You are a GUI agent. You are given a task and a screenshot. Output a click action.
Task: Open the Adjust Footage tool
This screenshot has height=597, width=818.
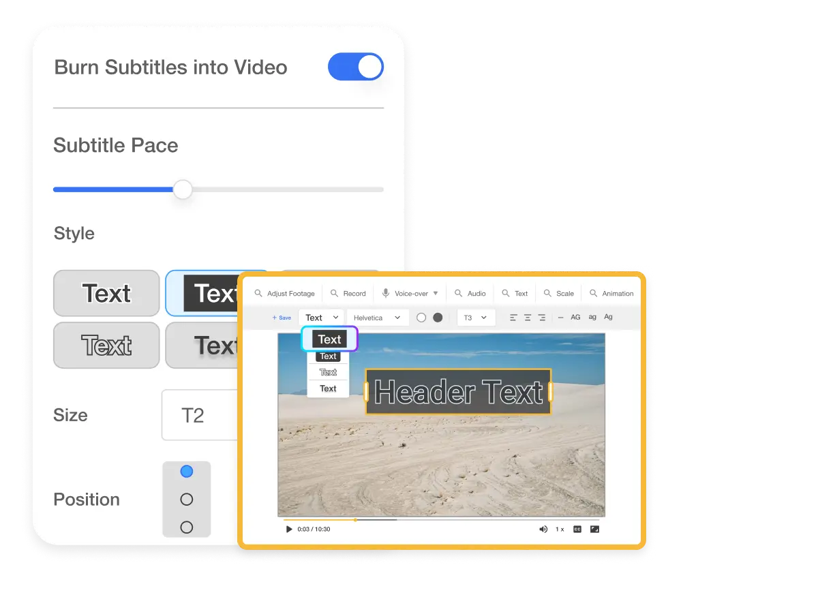click(284, 294)
